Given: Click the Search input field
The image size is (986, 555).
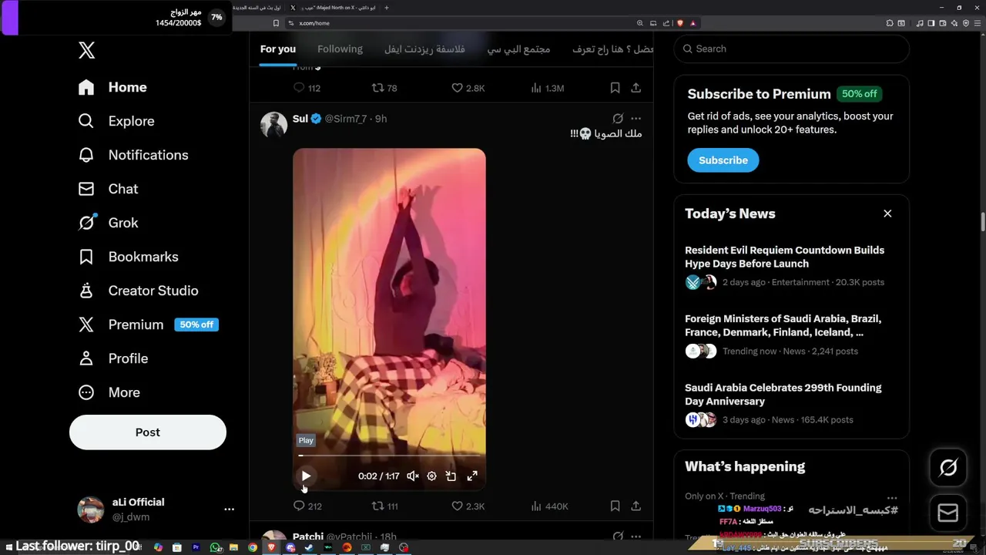Looking at the screenshot, I should click(791, 49).
